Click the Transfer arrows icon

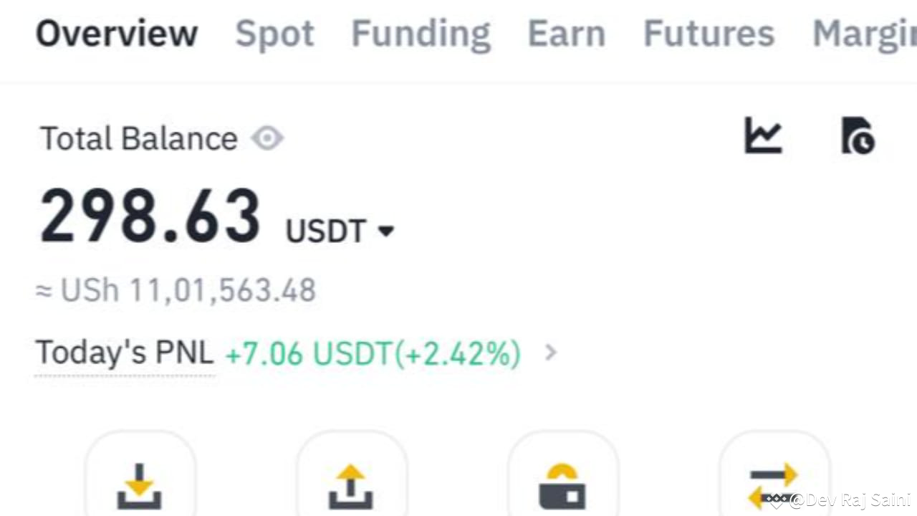tap(774, 485)
